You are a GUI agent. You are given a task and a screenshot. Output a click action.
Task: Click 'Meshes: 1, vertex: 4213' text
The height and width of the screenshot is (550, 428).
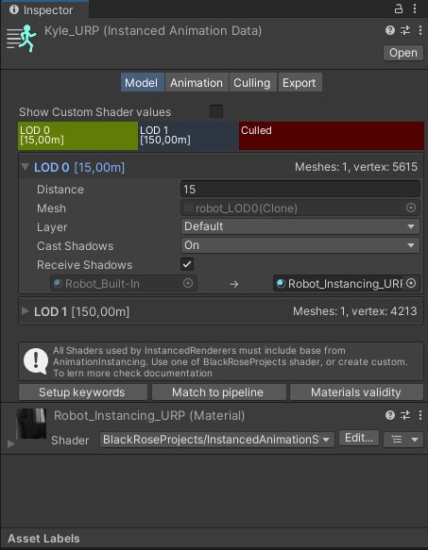coord(355,311)
